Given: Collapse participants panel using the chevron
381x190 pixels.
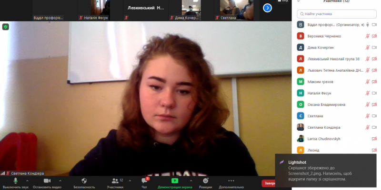Looking at the screenshot, I should click(x=298, y=1).
